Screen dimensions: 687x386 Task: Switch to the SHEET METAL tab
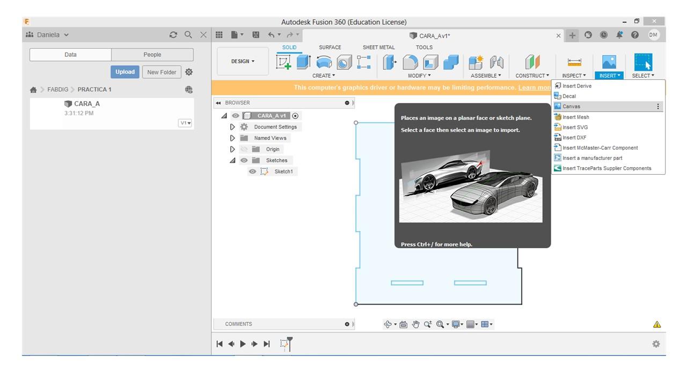click(378, 47)
